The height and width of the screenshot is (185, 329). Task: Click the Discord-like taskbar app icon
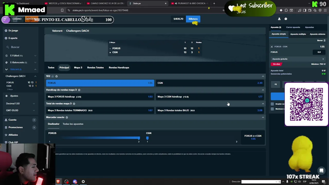pyautogui.click(x=75, y=182)
